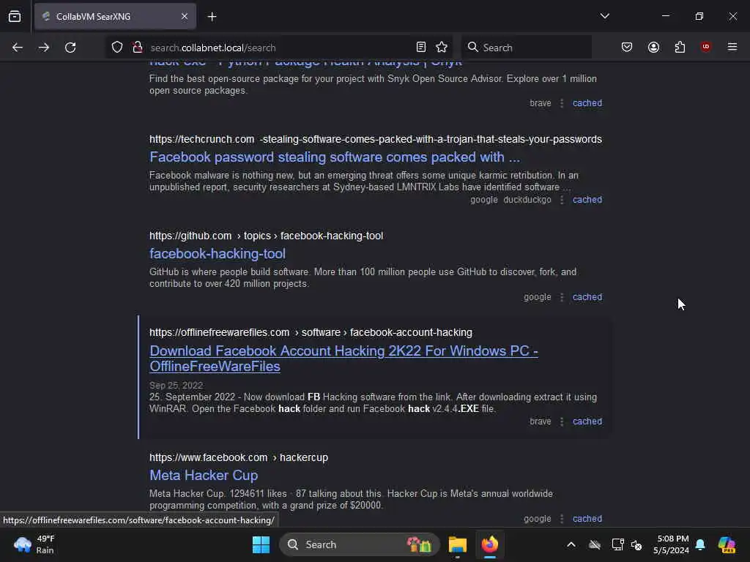Expand the list all tabs chevron
Screen dimensions: 750x562
[x=604, y=16]
